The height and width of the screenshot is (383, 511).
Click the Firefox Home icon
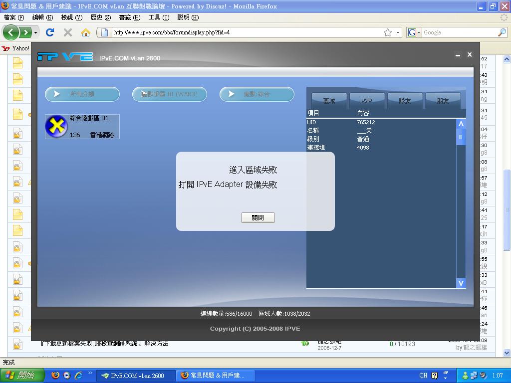(86, 32)
